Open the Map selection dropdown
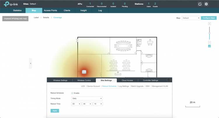Screen dimensions: 219x118 pos(191,18)
